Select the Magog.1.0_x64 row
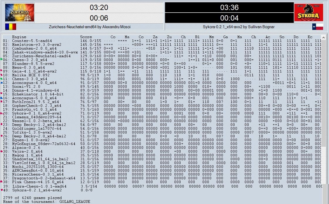The height and width of the screenshot is (204, 329). tap(162, 155)
